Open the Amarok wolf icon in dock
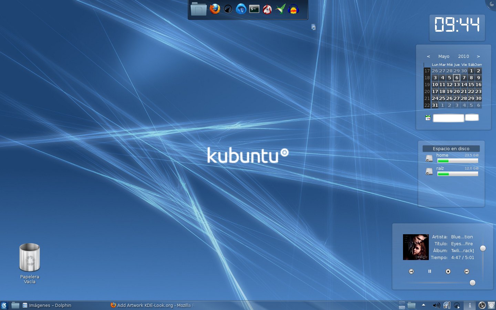496x310 pixels. [228, 9]
